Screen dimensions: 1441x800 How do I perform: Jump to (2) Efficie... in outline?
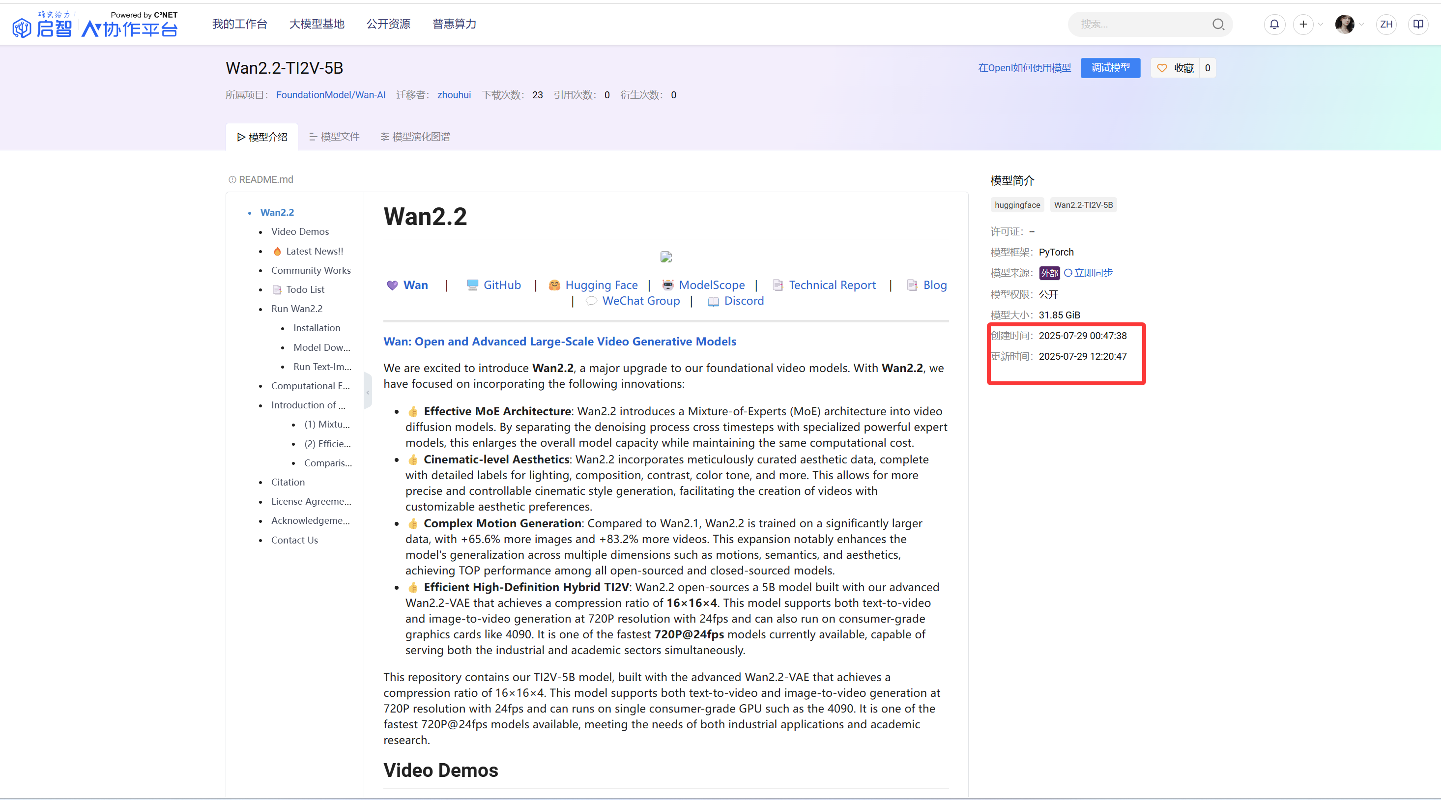(x=327, y=443)
